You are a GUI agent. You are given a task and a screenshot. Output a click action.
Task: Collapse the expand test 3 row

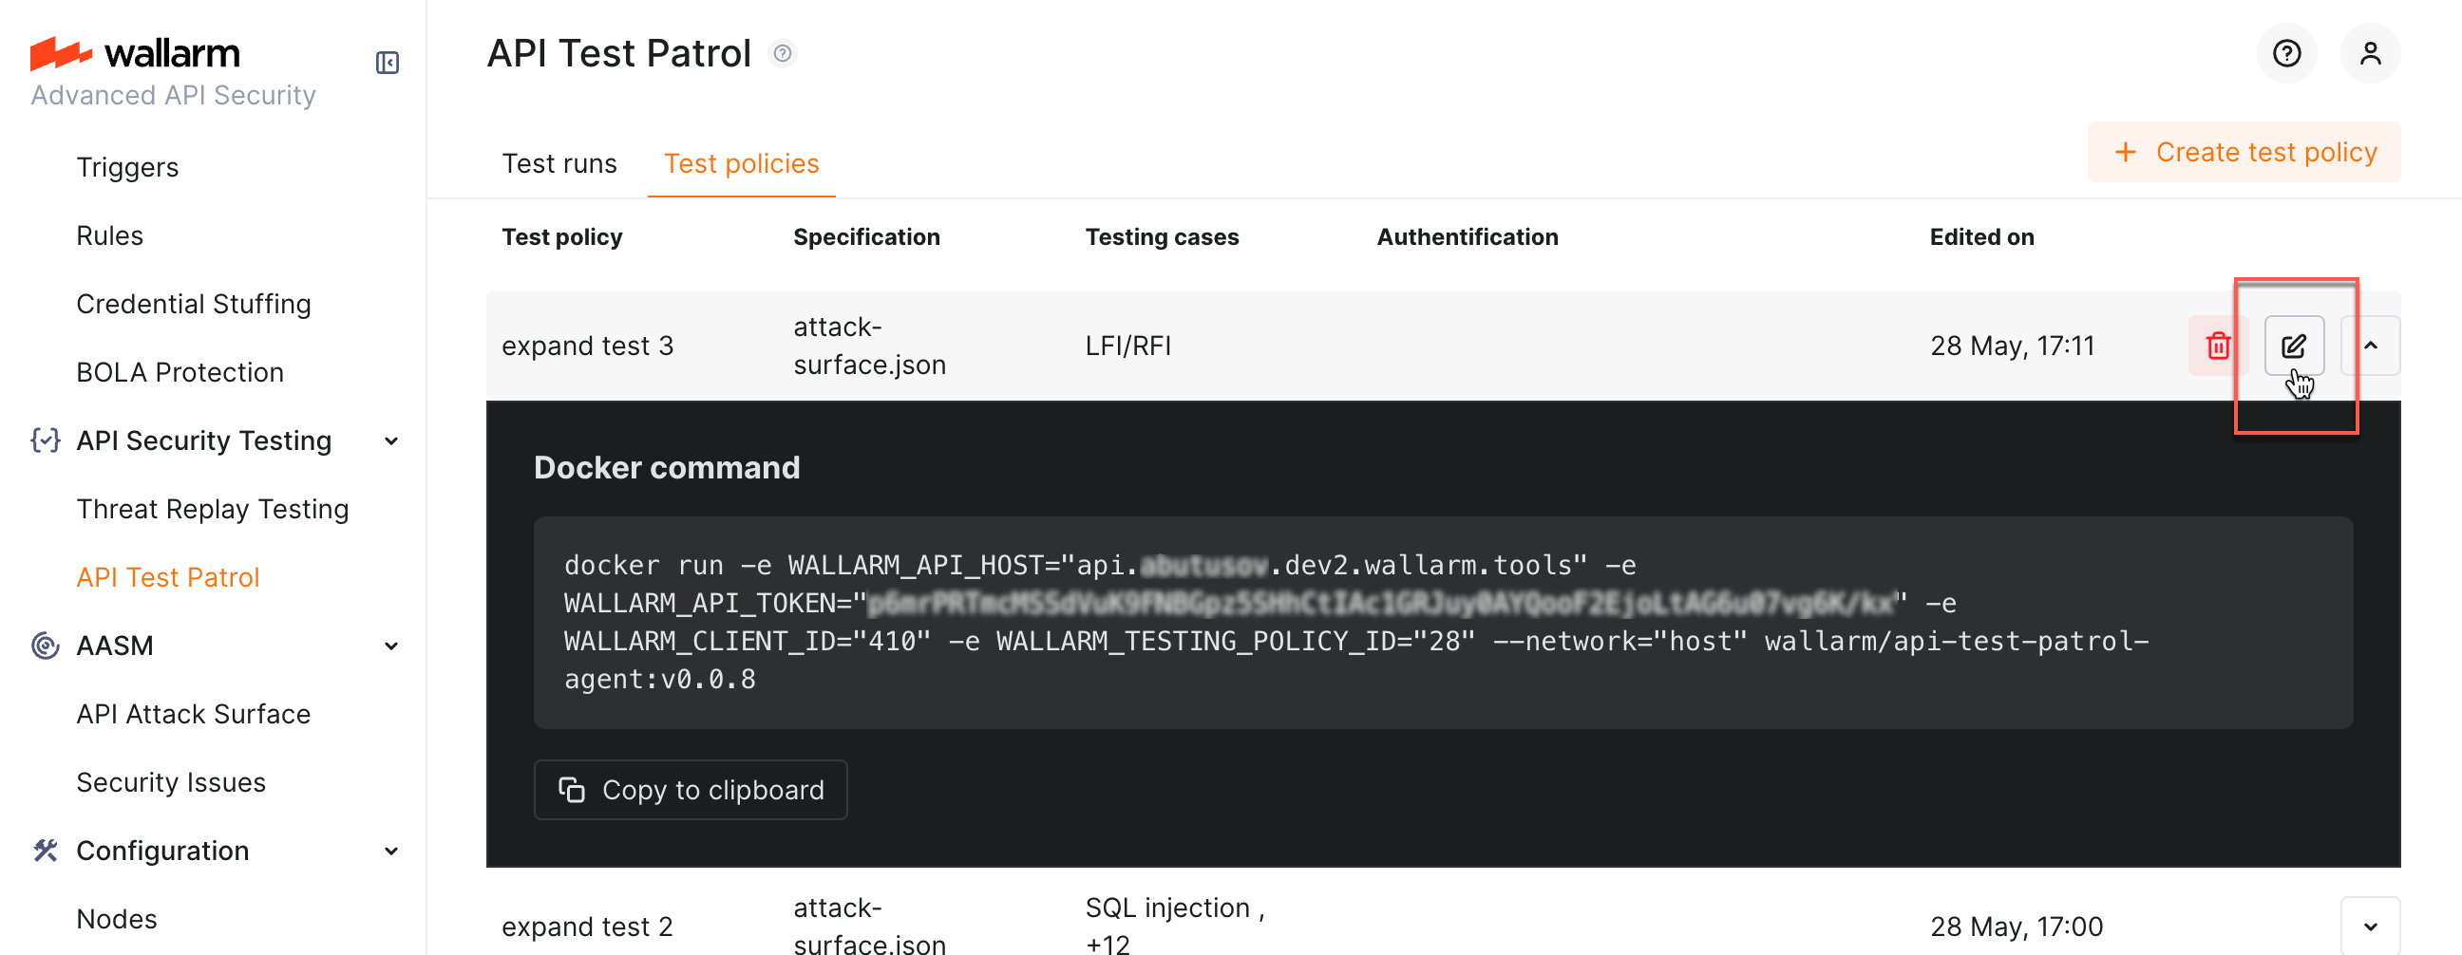tap(2370, 346)
